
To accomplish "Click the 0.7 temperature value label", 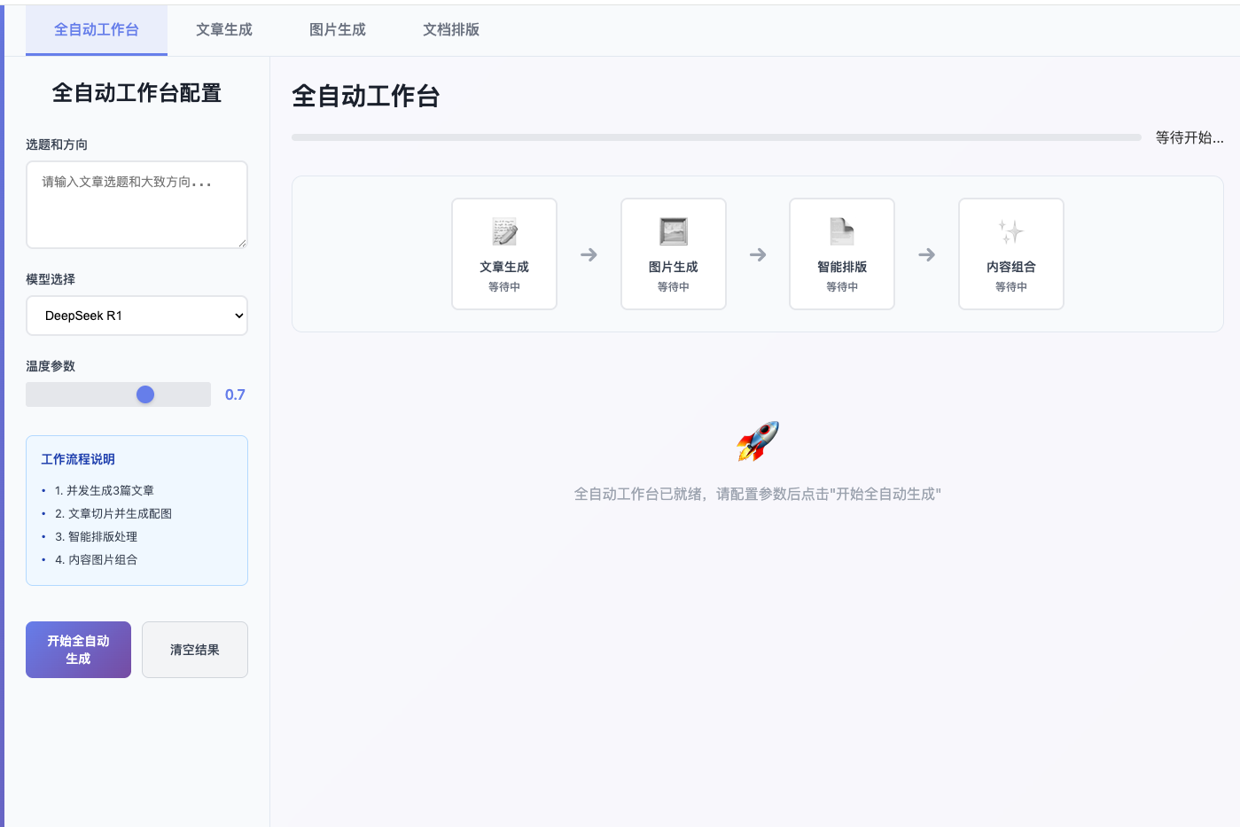I will (x=235, y=394).
